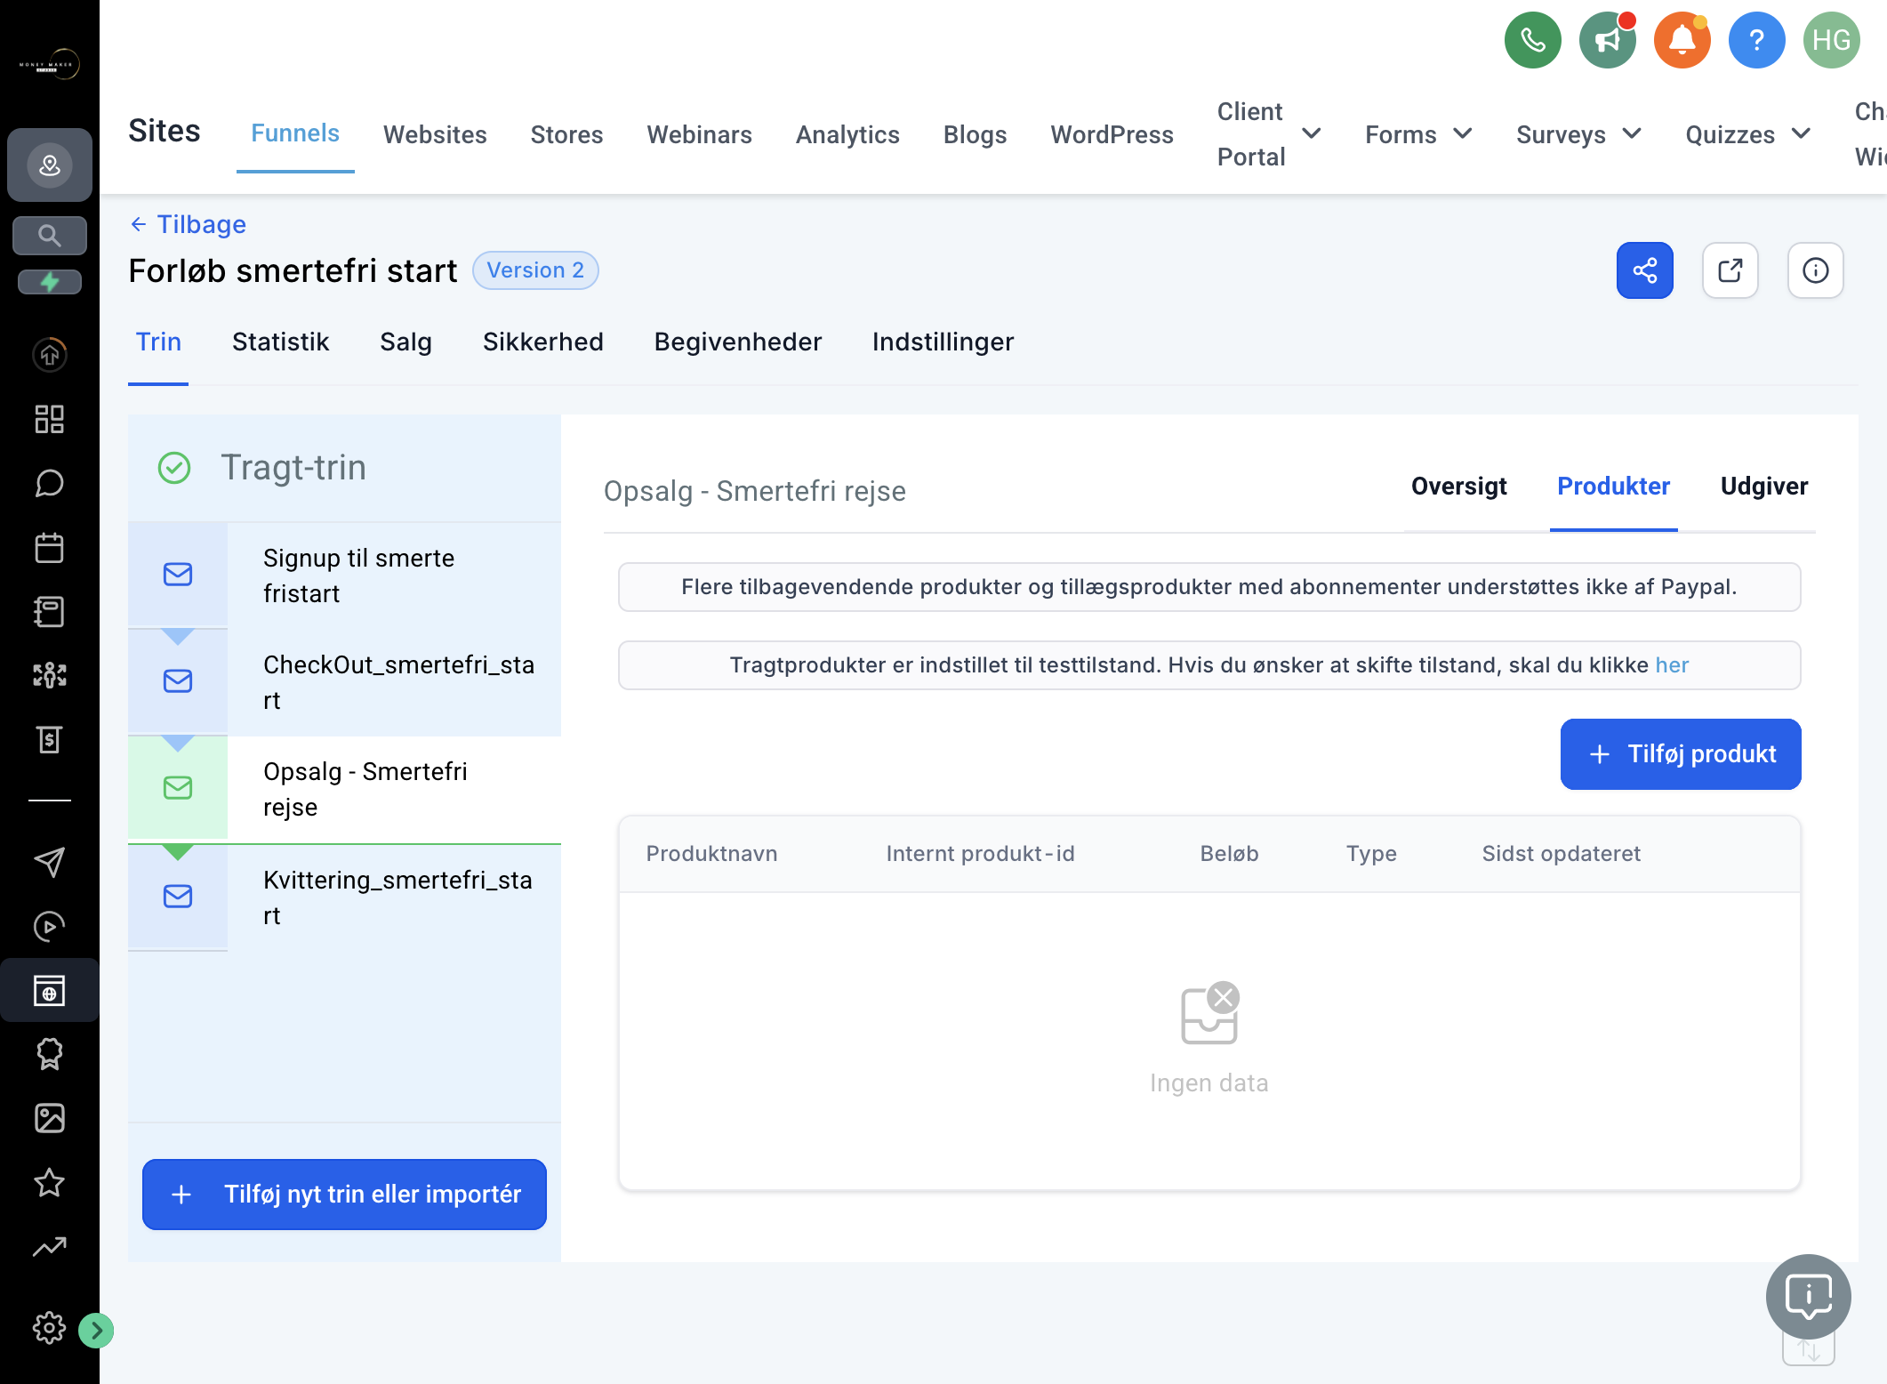The width and height of the screenshot is (1887, 1384).
Task: Open the HG user avatar menu
Action: tap(1831, 40)
